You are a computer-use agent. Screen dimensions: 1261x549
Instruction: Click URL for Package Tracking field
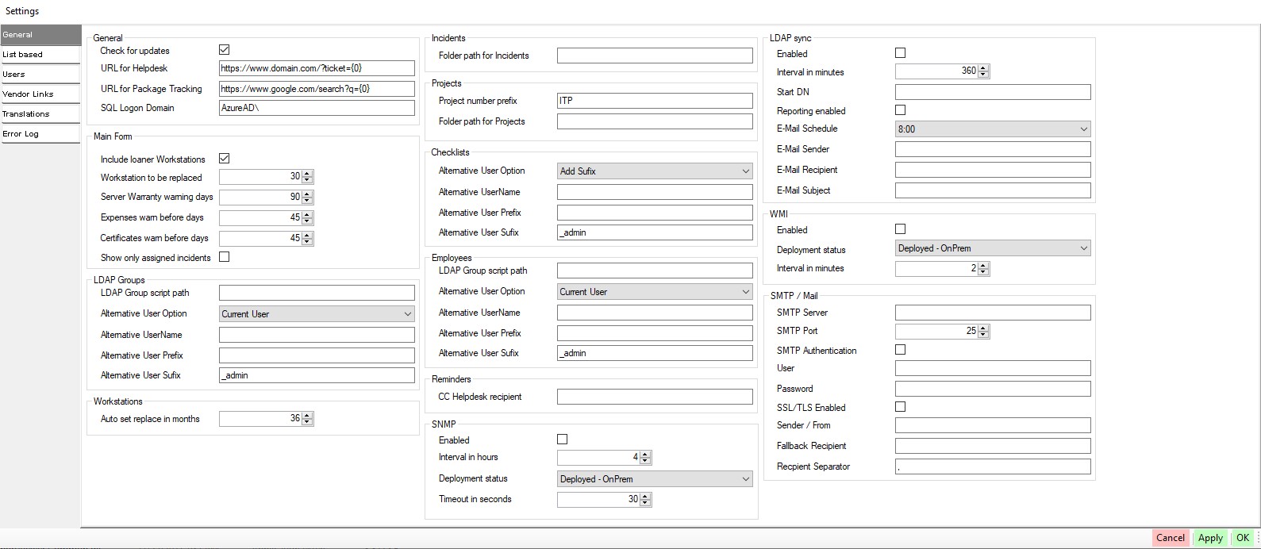[x=317, y=89]
